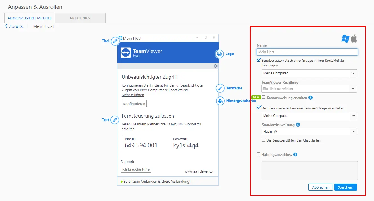Go back via the Zurück link
The width and height of the screenshot is (374, 201).
coord(14,26)
